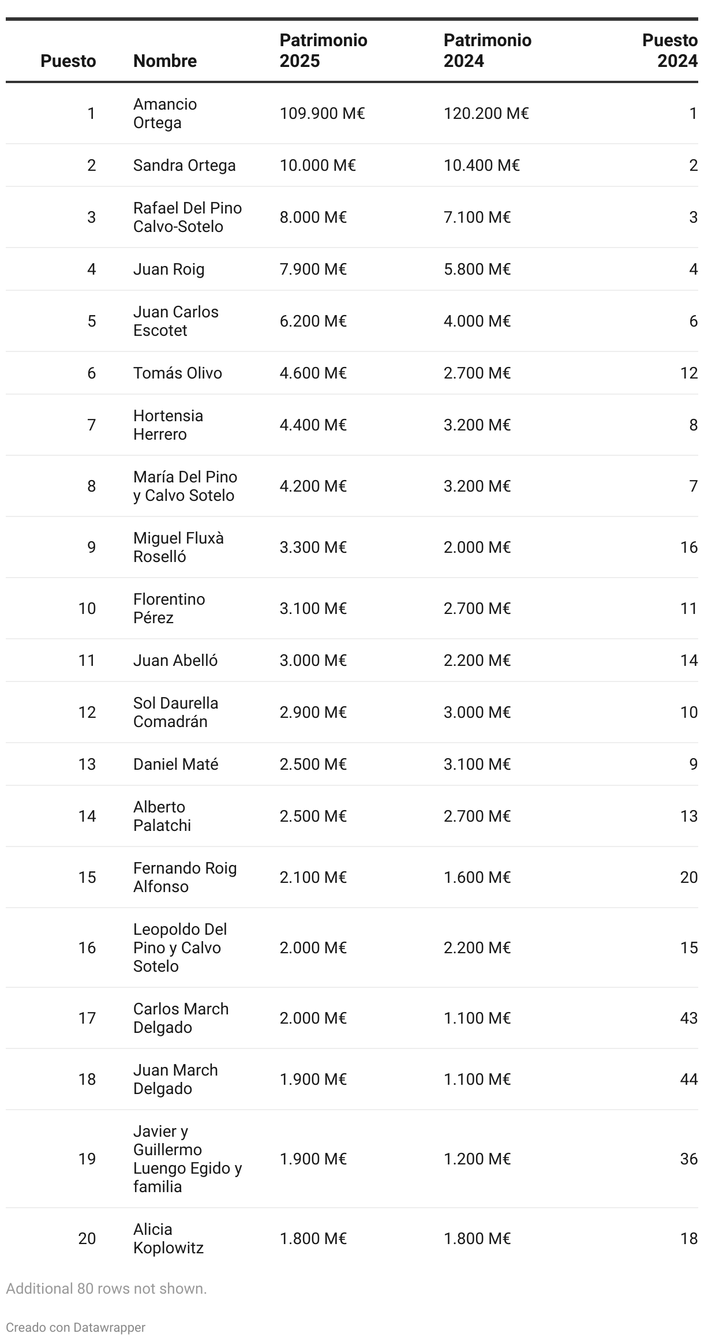The width and height of the screenshot is (704, 1341).
Task: Select Juan Abelló's name cell
Action: pyautogui.click(x=175, y=660)
